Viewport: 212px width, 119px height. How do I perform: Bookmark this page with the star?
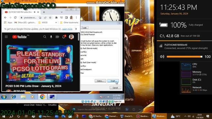(50, 18)
